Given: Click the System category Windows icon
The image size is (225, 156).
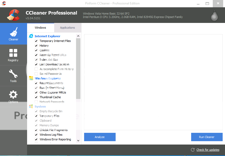Looking at the screenshot, I should tap(31, 107).
